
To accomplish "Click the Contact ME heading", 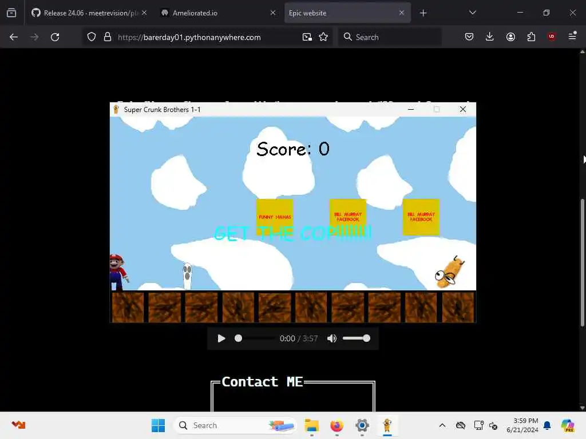I will point(262,381).
